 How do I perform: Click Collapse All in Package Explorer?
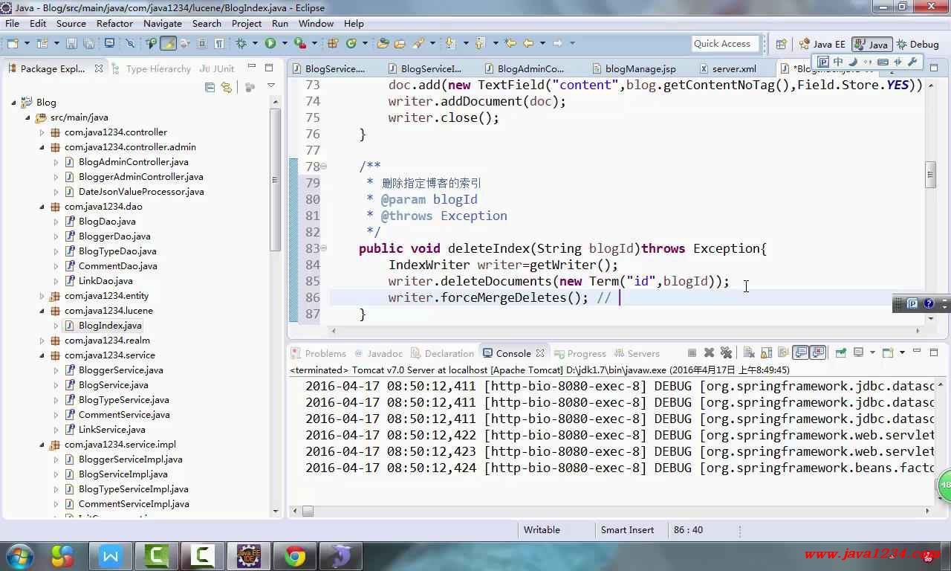click(x=210, y=87)
